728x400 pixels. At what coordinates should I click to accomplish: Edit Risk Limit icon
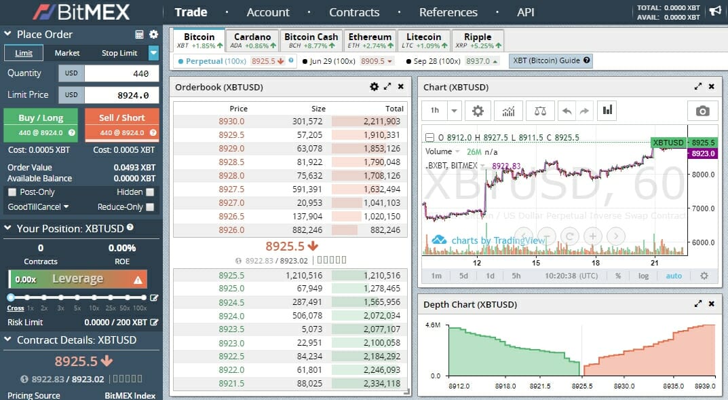point(154,322)
